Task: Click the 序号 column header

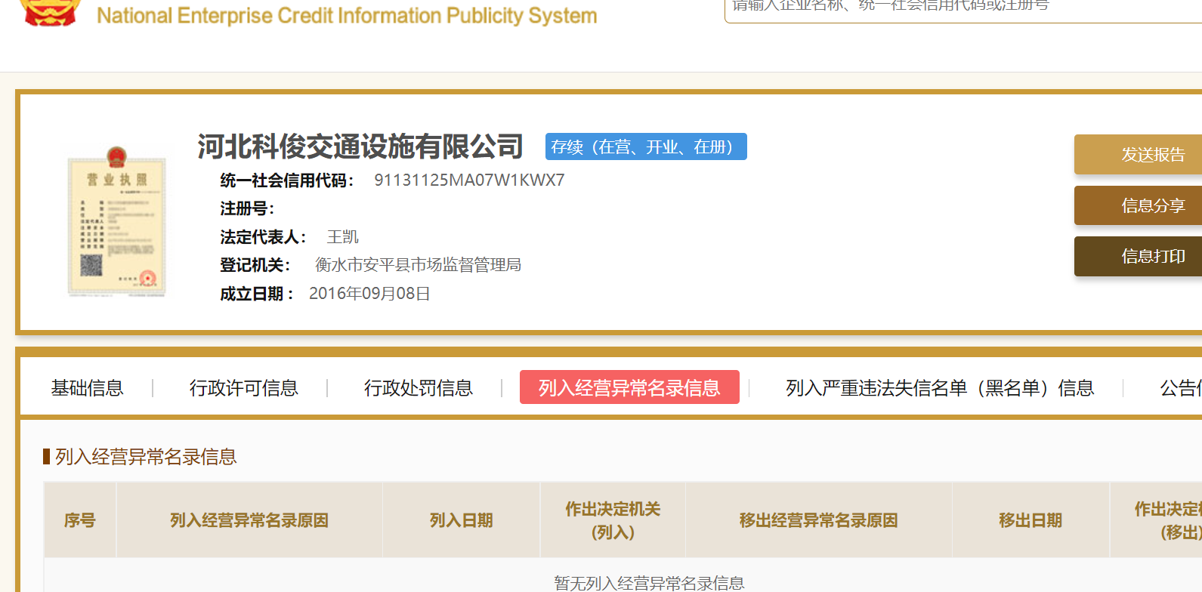Action: click(x=80, y=520)
